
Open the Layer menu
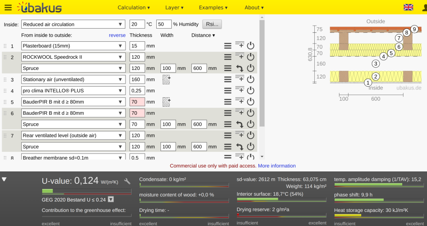click(x=174, y=8)
